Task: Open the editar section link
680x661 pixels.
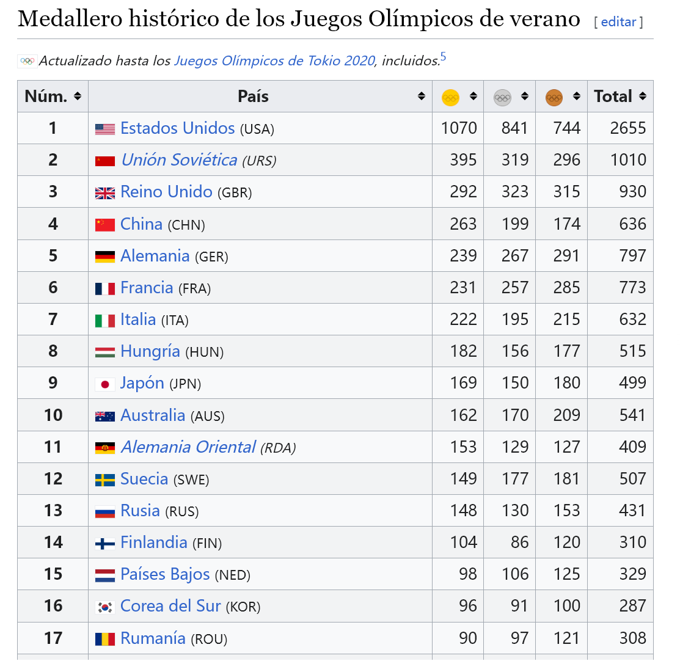Action: [618, 21]
